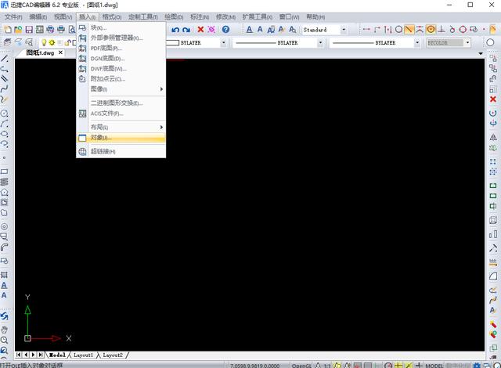The width and height of the screenshot is (501, 368).
Task: Click the block insert icon beside 块
Action: click(x=82, y=27)
